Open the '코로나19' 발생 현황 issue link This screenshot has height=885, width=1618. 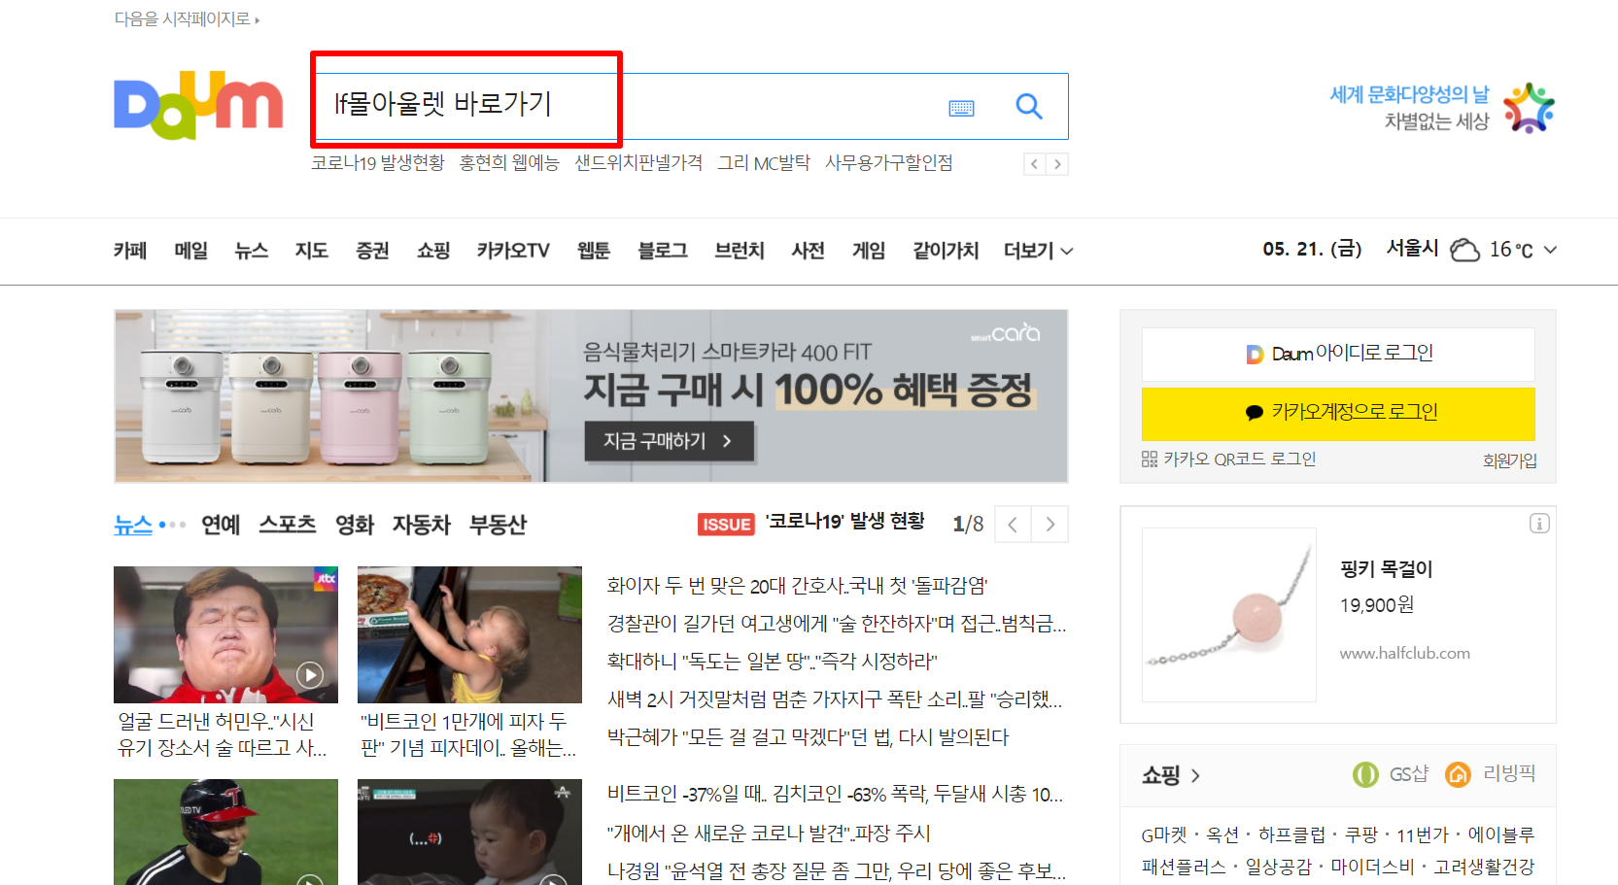click(844, 522)
